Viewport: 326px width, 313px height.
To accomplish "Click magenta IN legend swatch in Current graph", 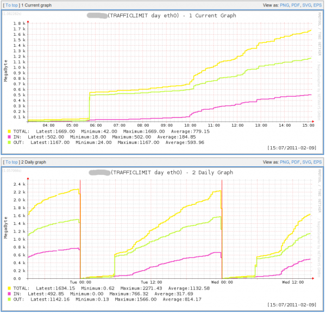I will click(x=9, y=137).
